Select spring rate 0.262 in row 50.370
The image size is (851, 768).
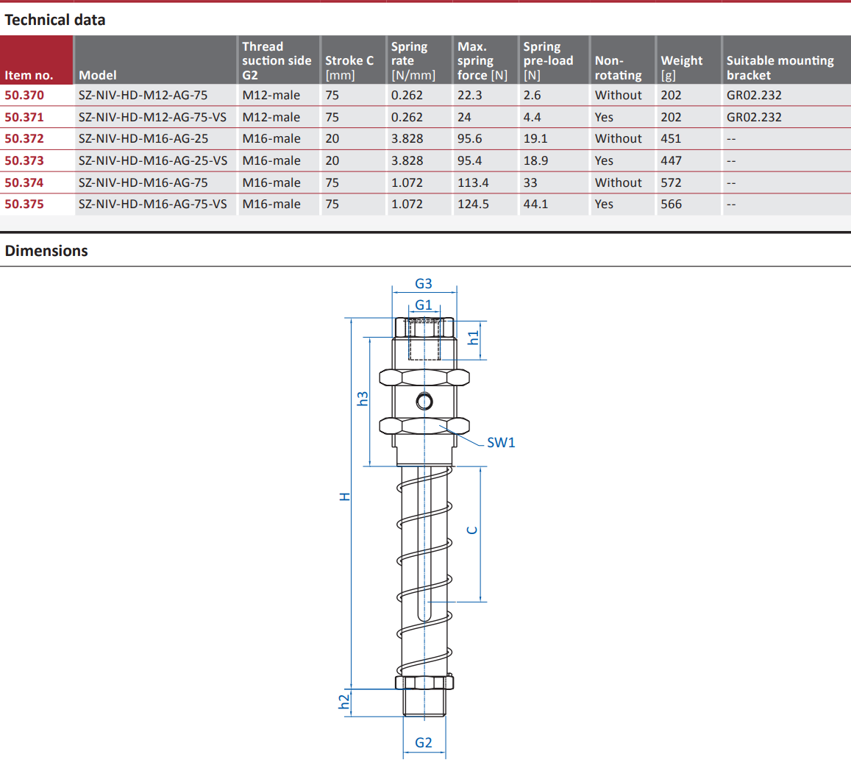click(x=407, y=96)
